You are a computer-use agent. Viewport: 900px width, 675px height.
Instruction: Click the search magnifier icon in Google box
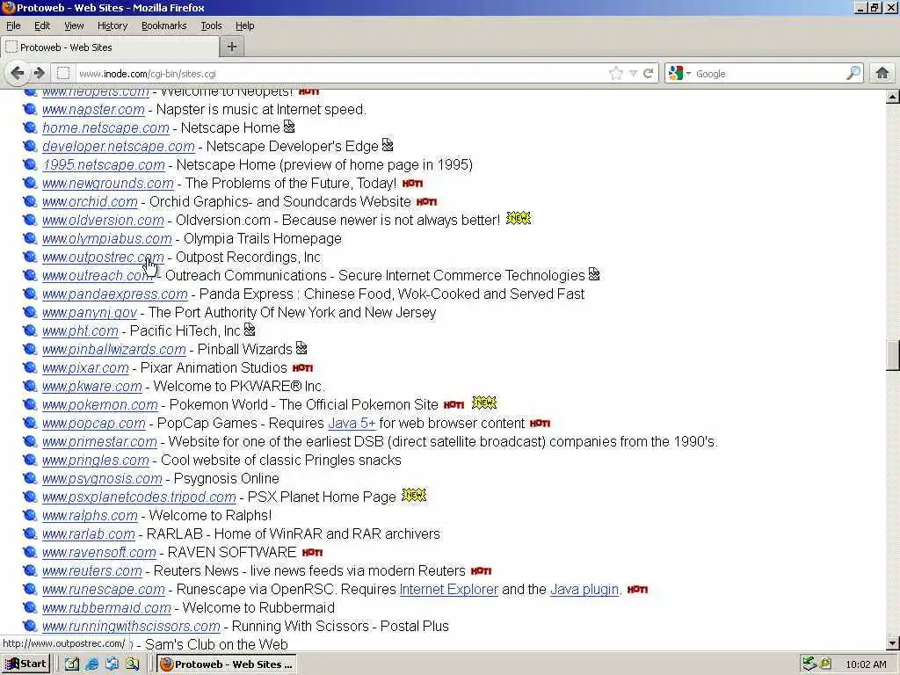853,74
